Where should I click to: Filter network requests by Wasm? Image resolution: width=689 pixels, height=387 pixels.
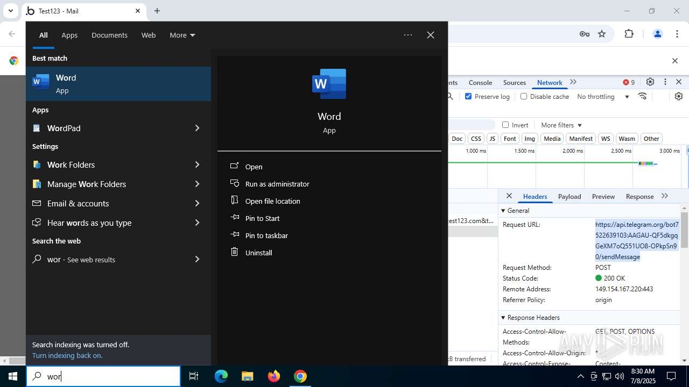click(x=627, y=138)
